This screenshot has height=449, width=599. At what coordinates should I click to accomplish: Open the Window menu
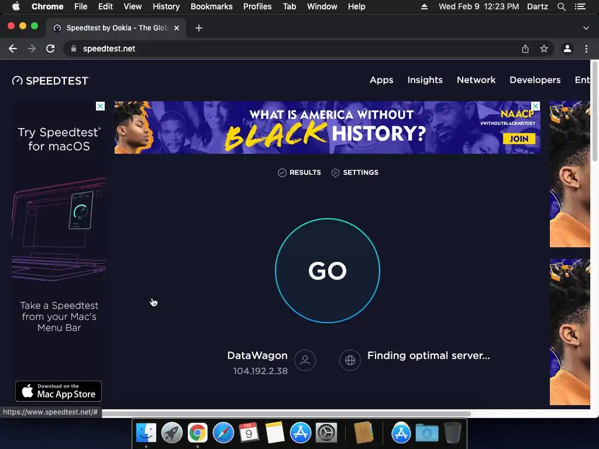click(x=322, y=6)
